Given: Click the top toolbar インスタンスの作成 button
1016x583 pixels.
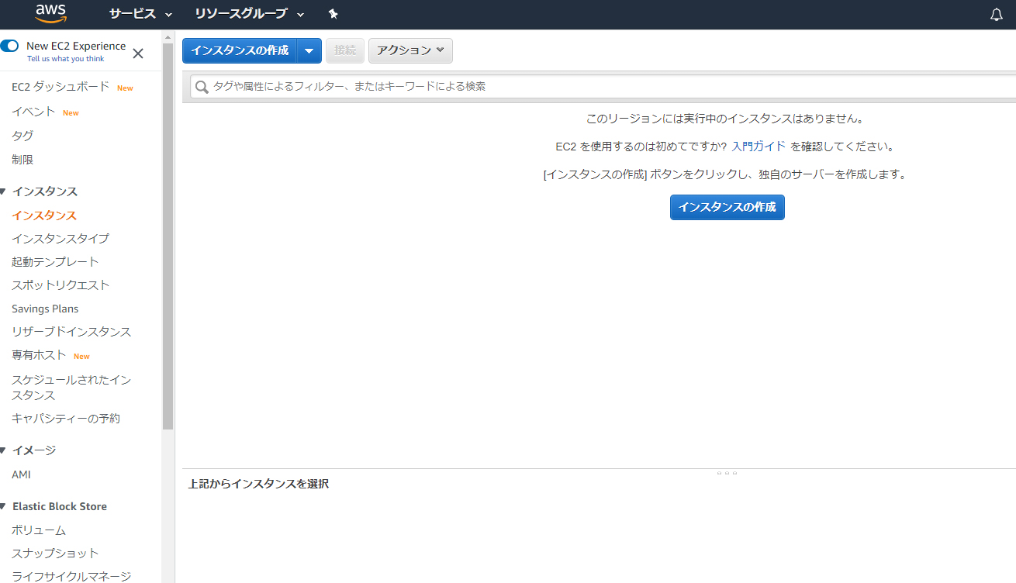Looking at the screenshot, I should tap(240, 50).
